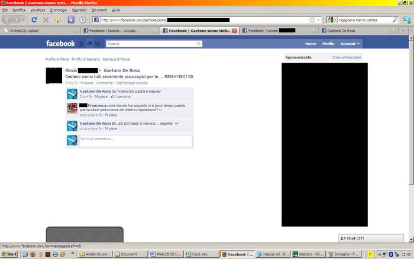
Task: Click 'Commenta' under the main post
Action: tap(104, 83)
